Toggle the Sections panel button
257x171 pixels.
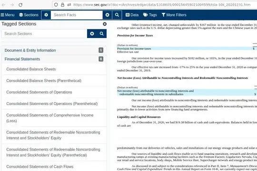point(29,15)
